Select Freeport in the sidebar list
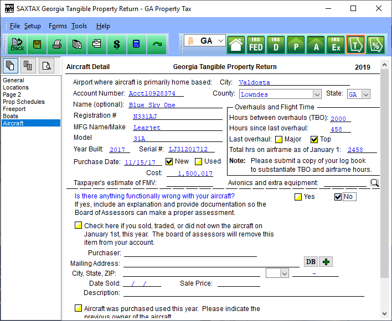392x321 pixels. [x=31, y=109]
